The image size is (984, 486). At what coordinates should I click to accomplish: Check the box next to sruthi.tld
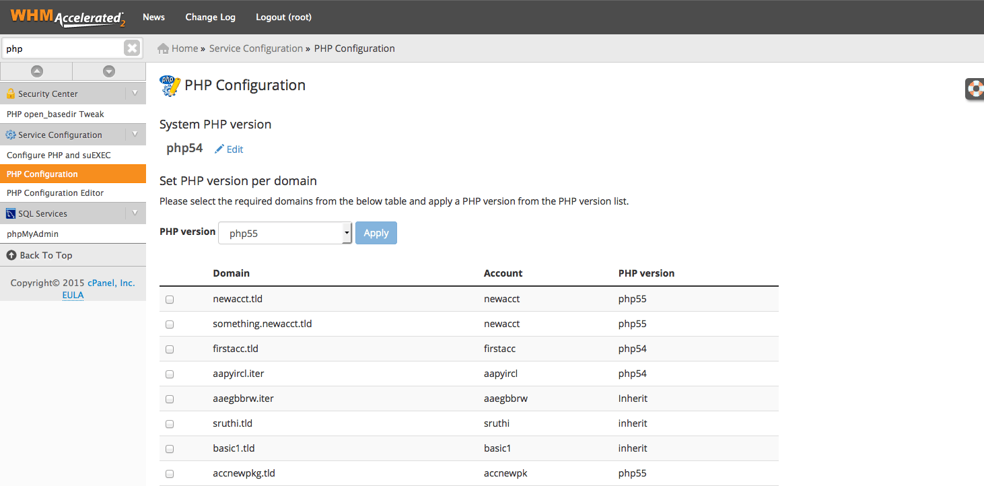pyautogui.click(x=169, y=423)
